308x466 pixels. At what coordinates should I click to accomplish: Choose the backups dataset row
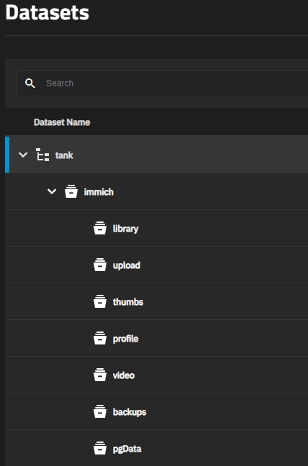coord(156,412)
